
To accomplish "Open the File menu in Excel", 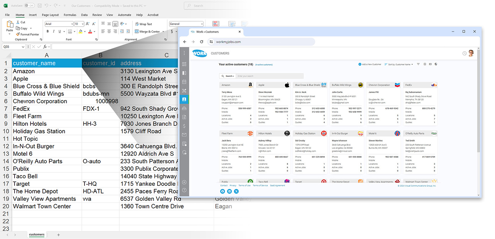I will click(7, 15).
